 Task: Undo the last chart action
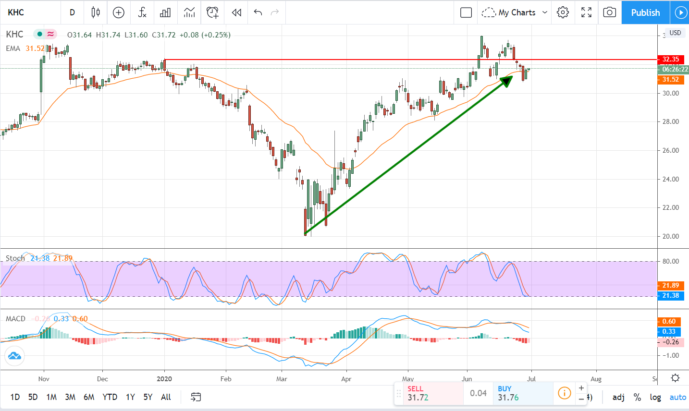pyautogui.click(x=258, y=12)
